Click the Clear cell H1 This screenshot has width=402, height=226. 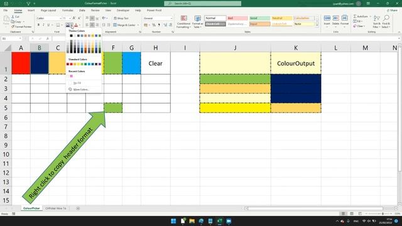(156, 63)
